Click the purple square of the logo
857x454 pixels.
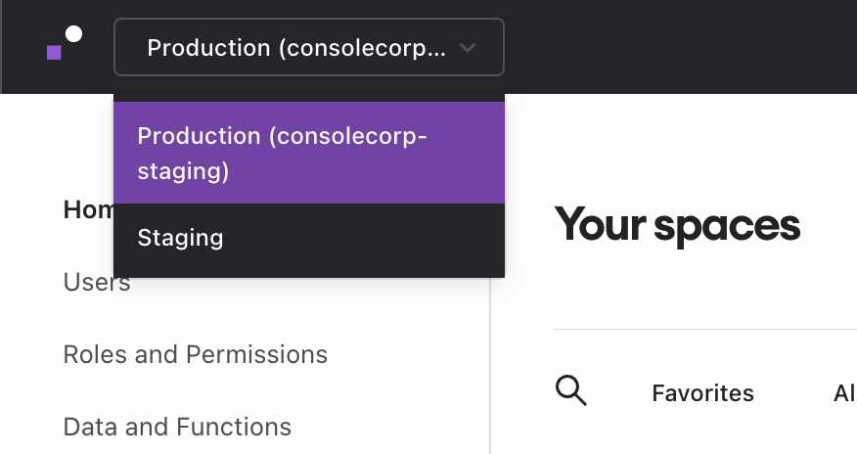click(54, 52)
